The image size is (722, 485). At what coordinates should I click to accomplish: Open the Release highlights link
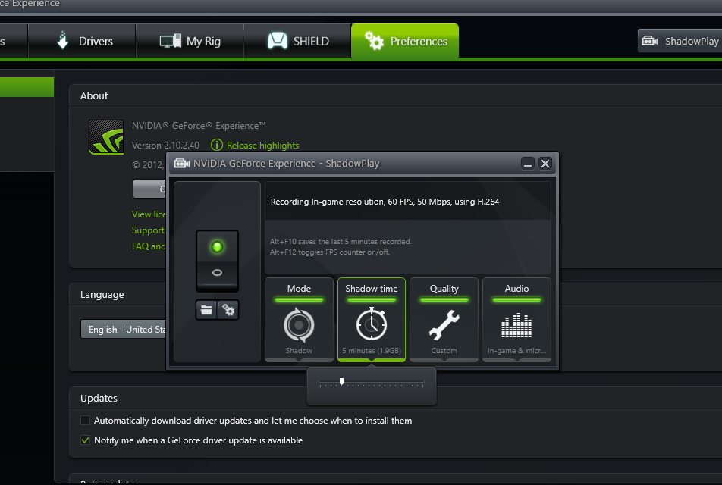(x=263, y=145)
